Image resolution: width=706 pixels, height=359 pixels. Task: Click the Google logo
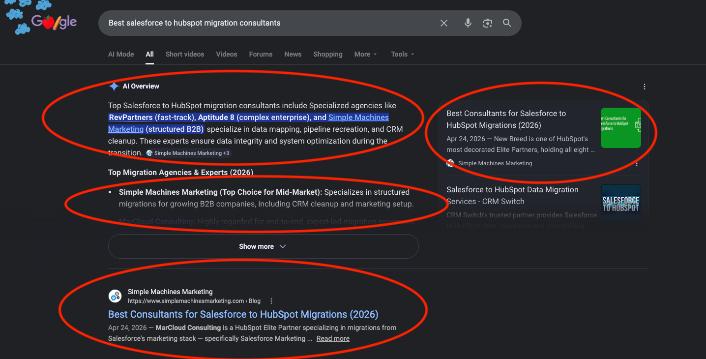tap(54, 22)
